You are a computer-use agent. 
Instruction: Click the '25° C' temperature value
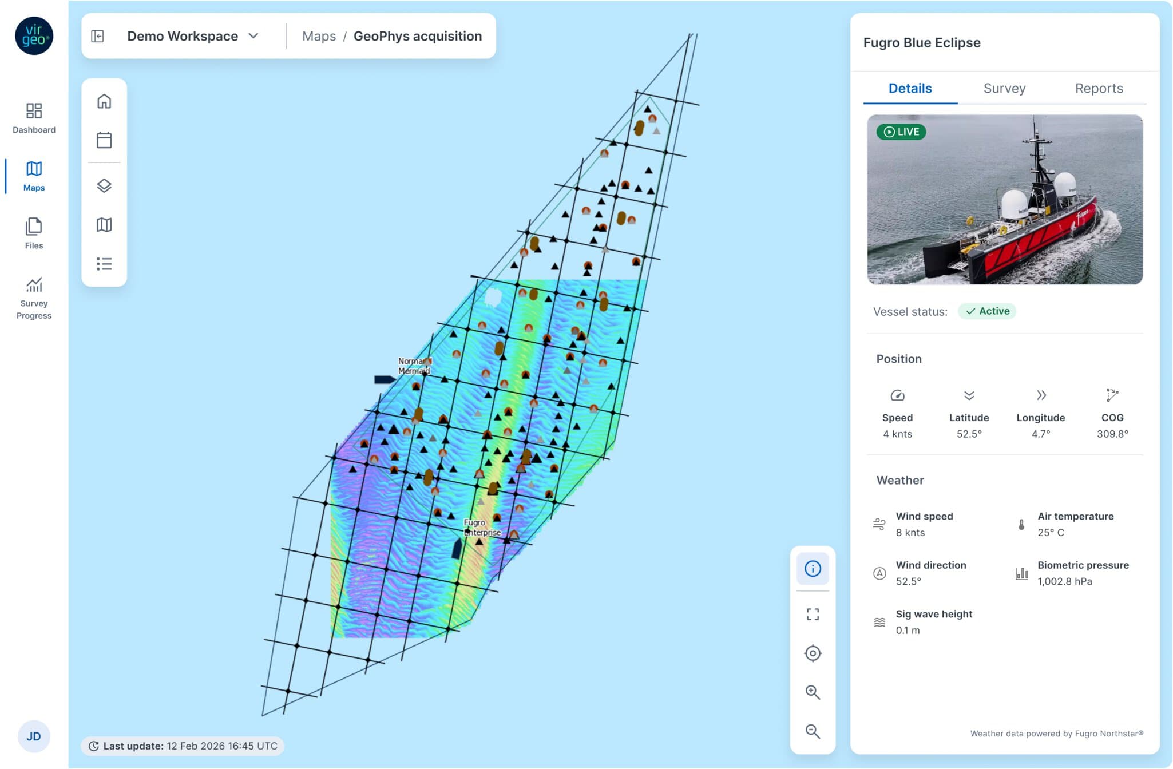click(1051, 533)
